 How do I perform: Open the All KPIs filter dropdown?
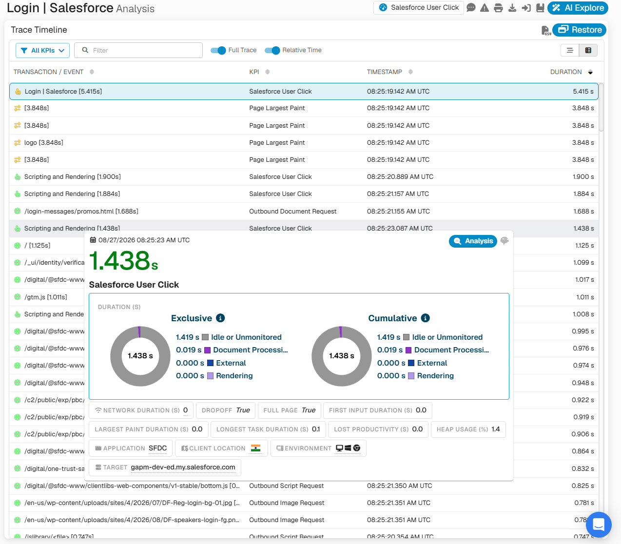[43, 50]
